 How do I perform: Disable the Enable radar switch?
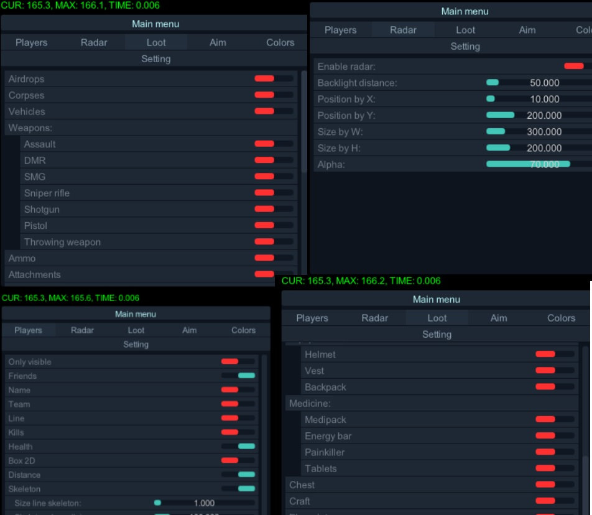(x=573, y=65)
